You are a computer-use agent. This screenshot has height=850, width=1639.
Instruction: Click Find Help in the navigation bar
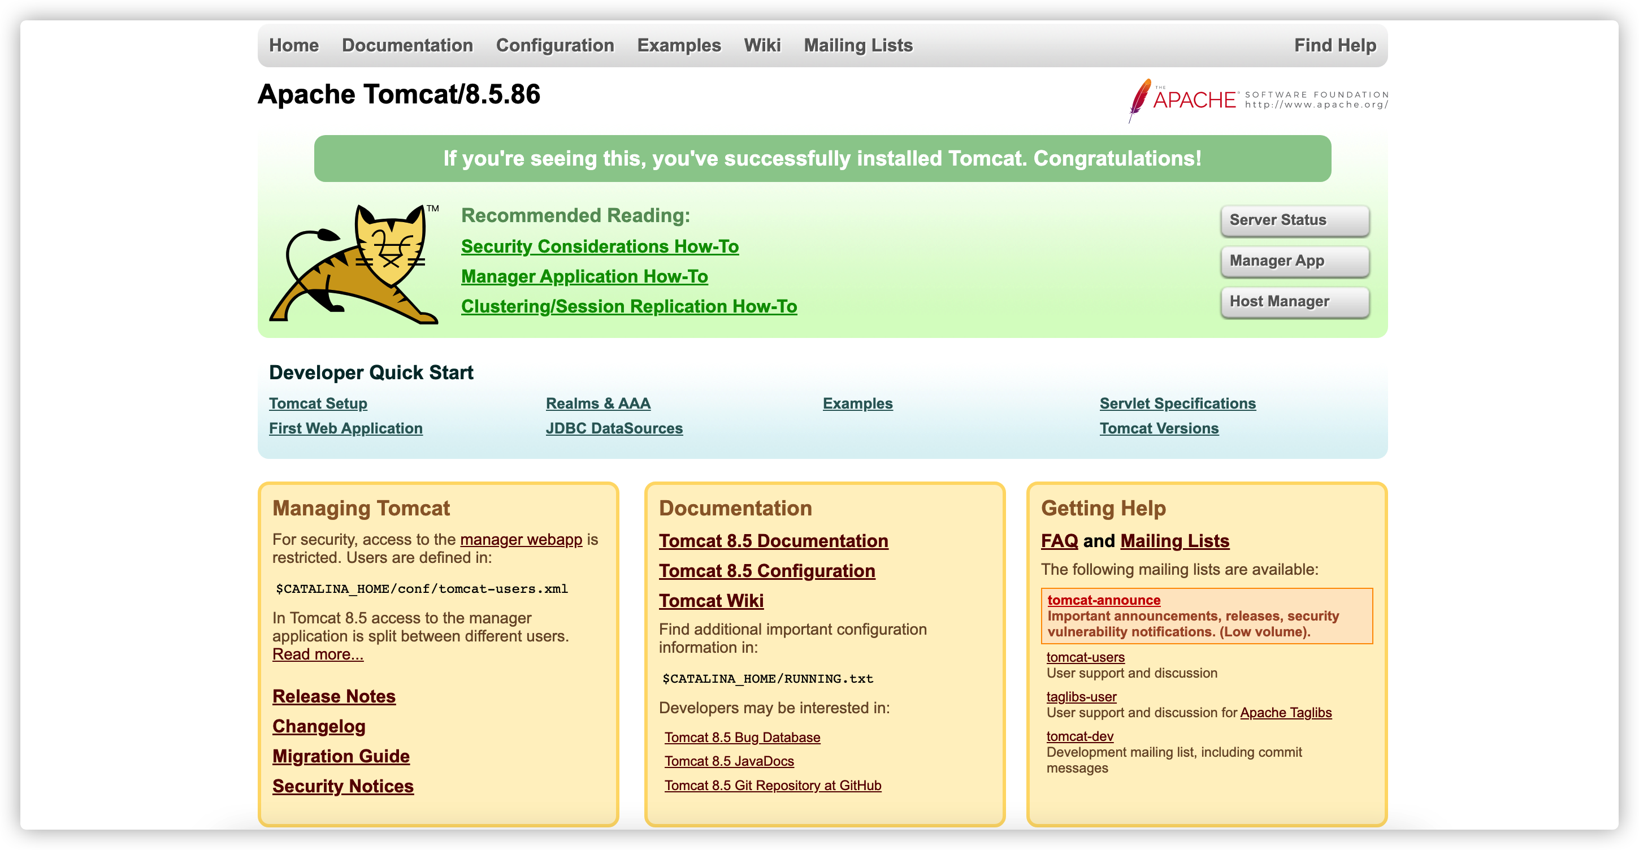click(1335, 45)
